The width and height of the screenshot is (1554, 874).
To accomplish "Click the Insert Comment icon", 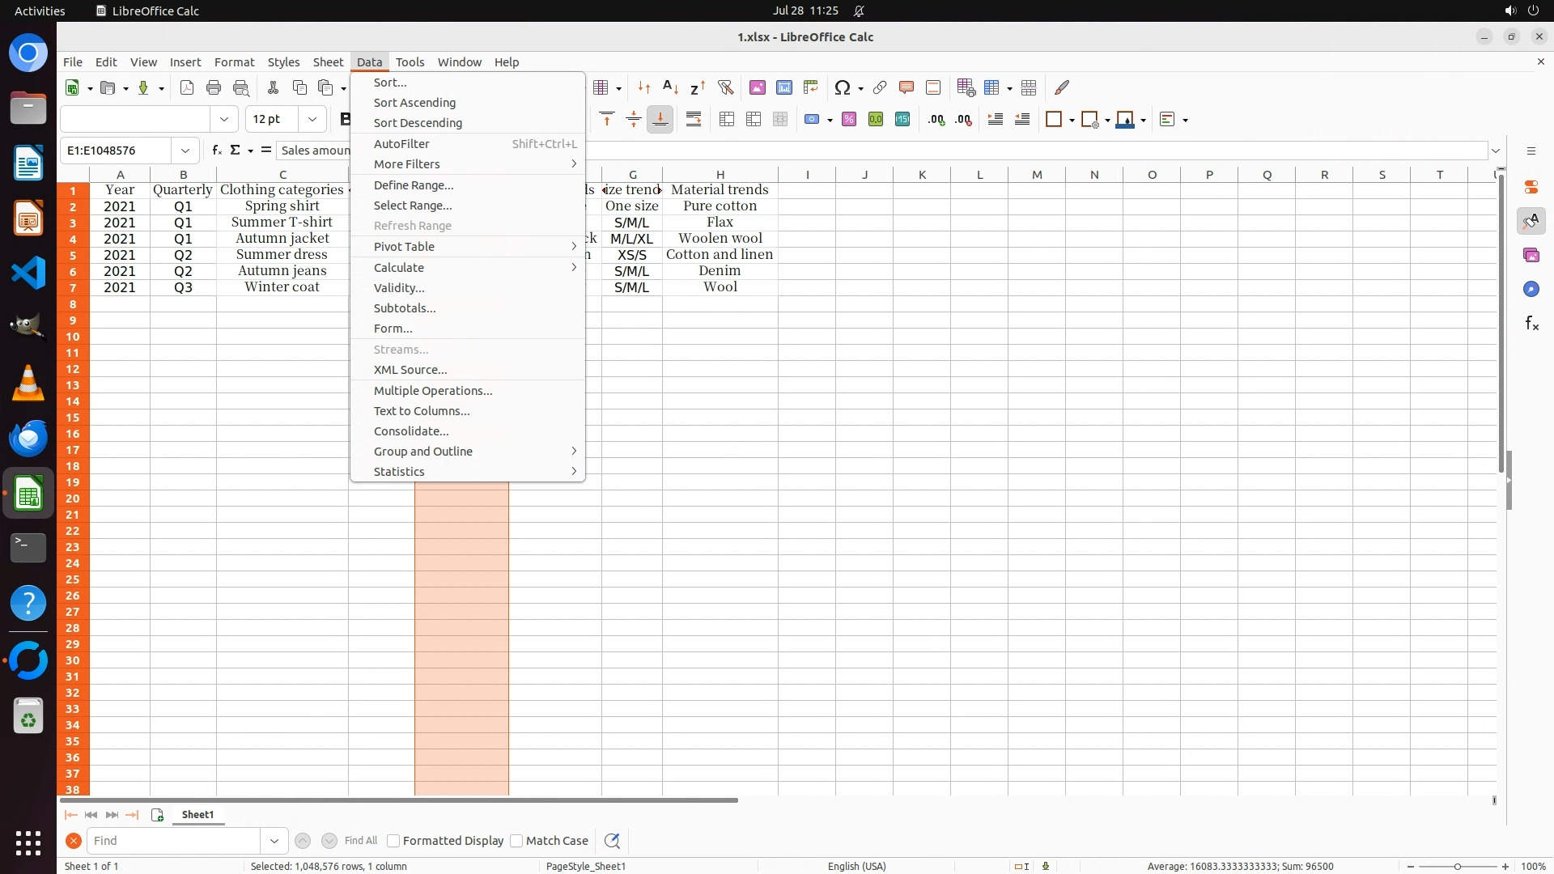I will pyautogui.click(x=906, y=87).
